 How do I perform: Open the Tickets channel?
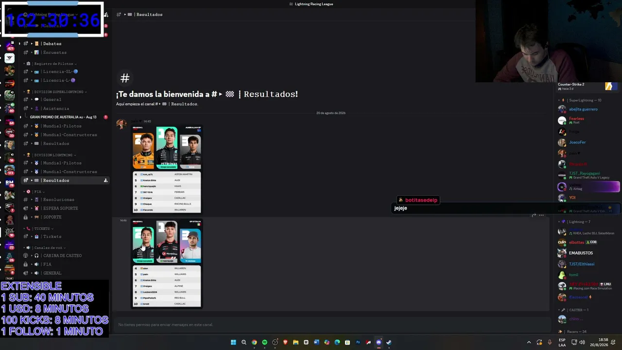[x=65, y=237]
